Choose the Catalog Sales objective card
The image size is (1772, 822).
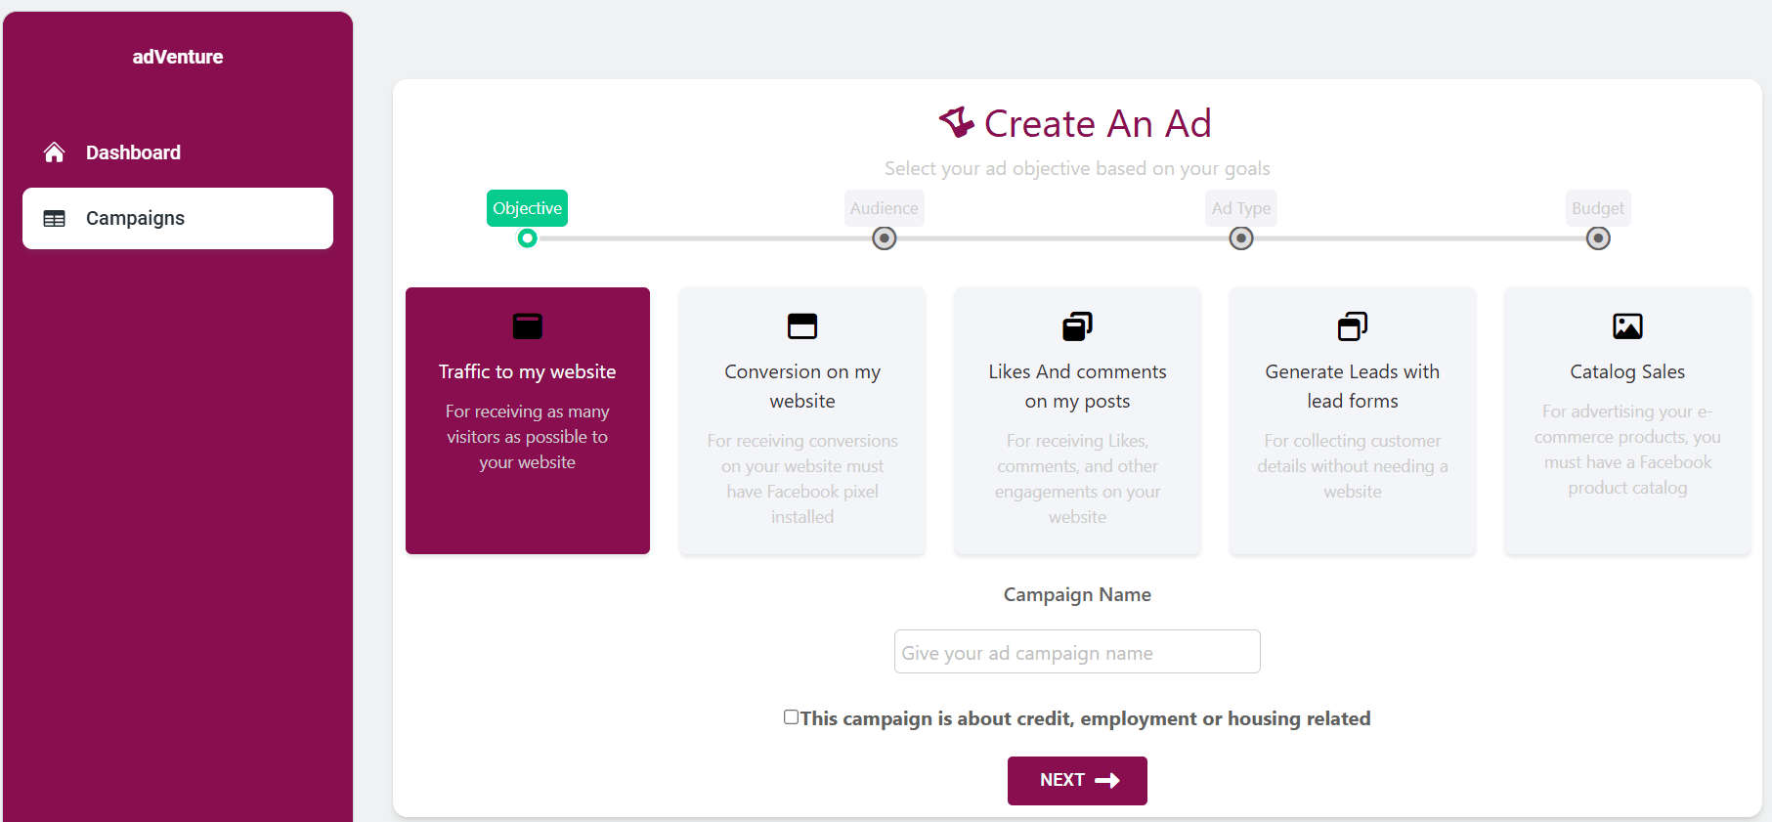pyautogui.click(x=1627, y=420)
